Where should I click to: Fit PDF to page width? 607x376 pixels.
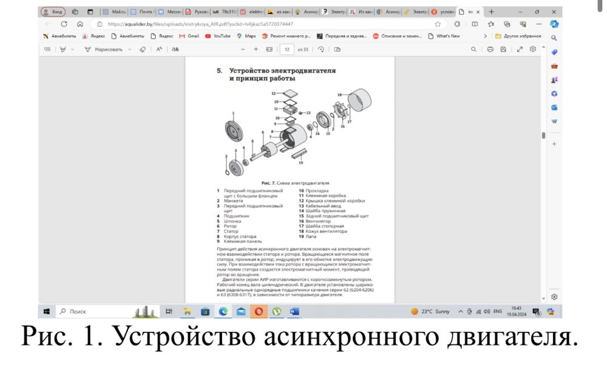click(x=270, y=50)
